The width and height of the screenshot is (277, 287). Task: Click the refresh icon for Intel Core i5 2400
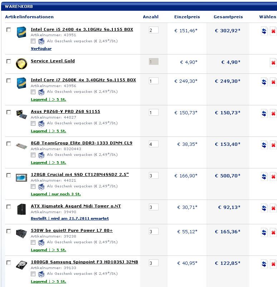tap(264, 31)
